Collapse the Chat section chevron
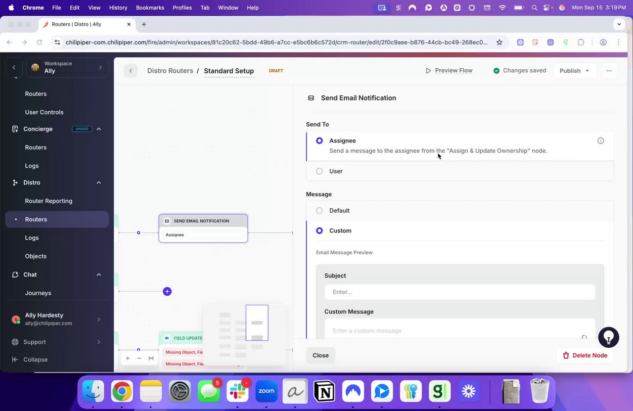 pos(99,274)
